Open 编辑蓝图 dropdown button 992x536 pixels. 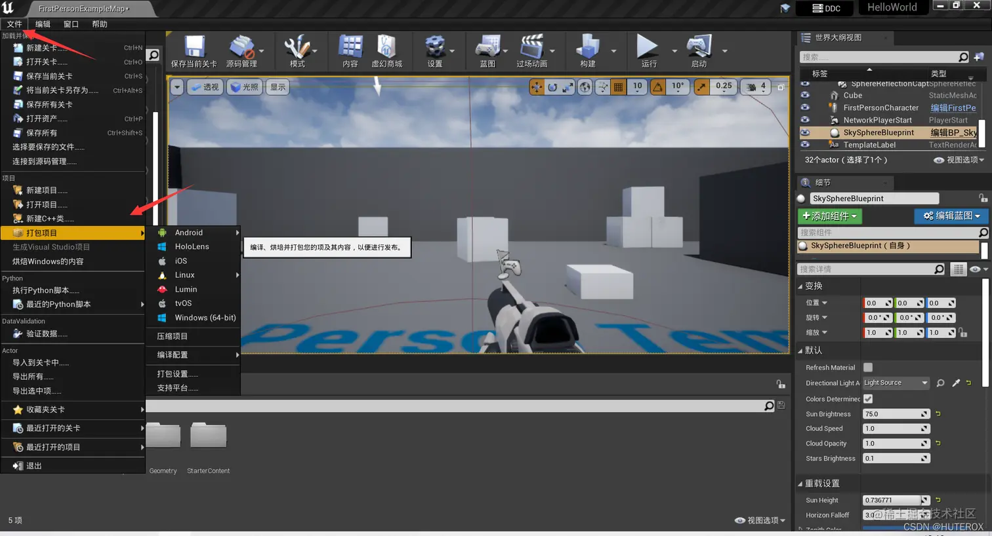[x=951, y=216]
